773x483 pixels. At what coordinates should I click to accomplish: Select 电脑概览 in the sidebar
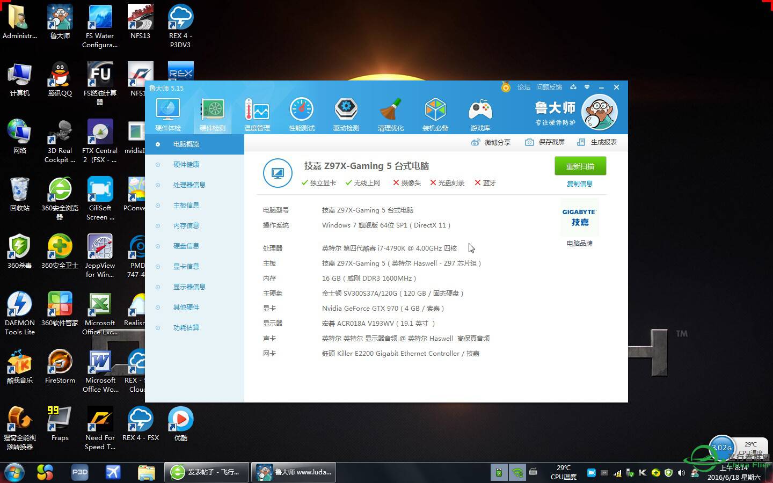[194, 144]
